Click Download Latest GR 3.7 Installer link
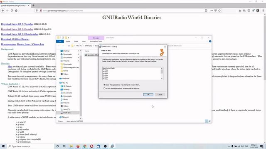 (17, 24)
